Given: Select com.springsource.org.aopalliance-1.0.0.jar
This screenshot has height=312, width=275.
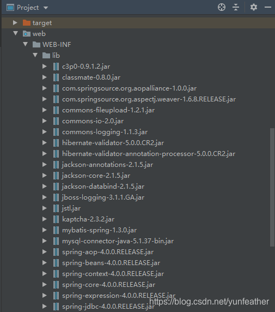Looking at the screenshot, I should pos(130,88).
